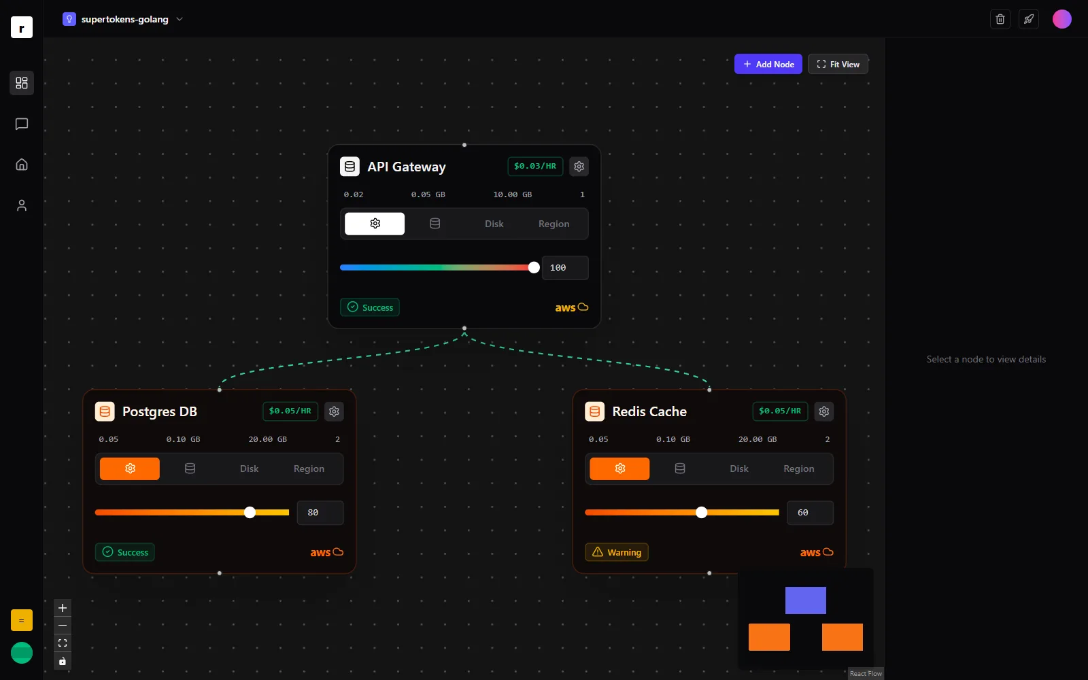This screenshot has width=1088, height=680.
Task: Click the green circle status icon
Action: click(22, 653)
